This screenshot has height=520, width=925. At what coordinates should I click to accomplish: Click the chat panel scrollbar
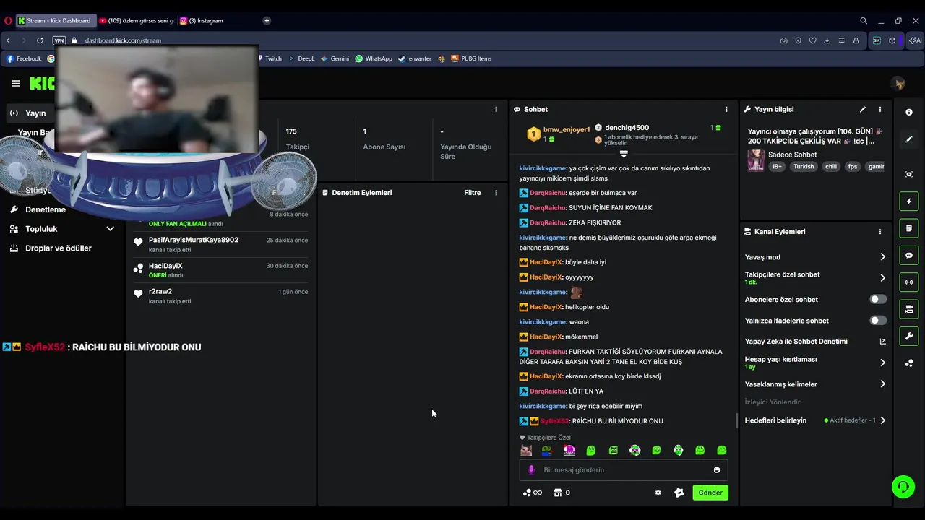click(736, 420)
